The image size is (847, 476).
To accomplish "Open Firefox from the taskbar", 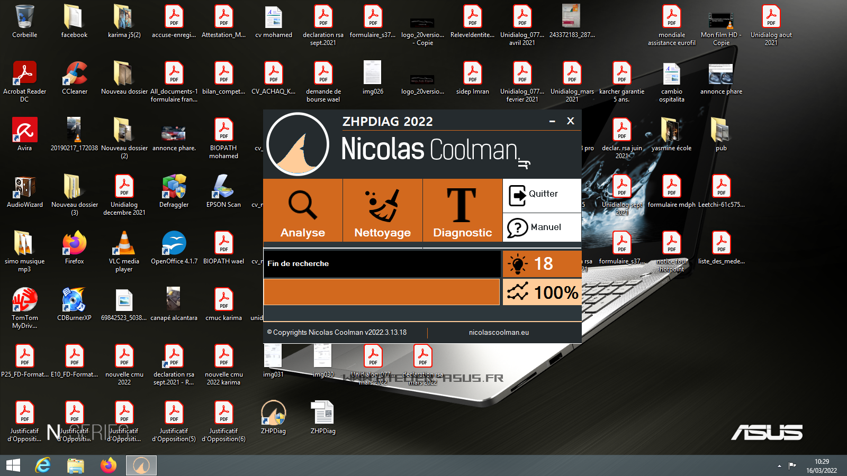I will (109, 465).
